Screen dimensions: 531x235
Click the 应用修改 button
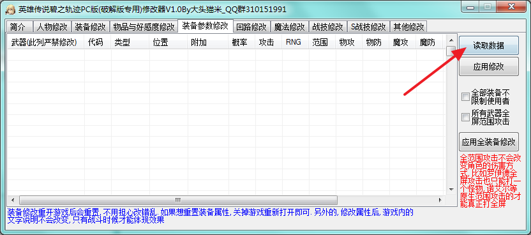tap(489, 66)
